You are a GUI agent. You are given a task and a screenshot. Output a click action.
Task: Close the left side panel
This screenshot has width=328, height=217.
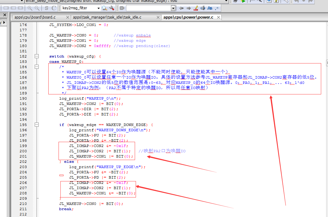point(5,15)
